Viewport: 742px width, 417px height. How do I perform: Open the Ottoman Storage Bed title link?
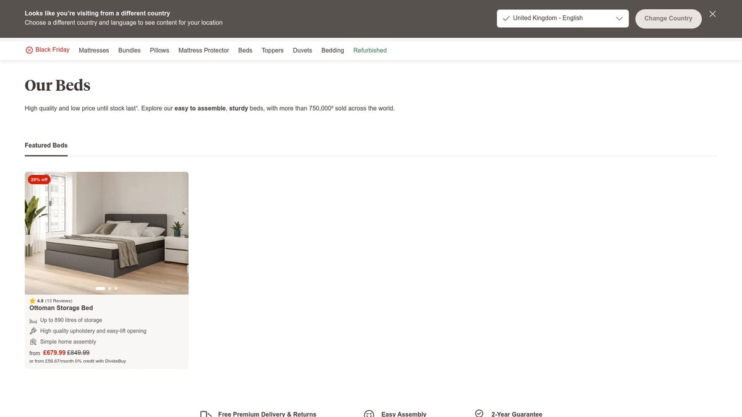(x=61, y=308)
